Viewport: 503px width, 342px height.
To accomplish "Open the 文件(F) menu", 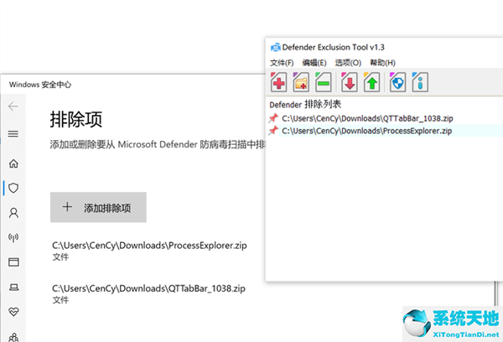I will (x=282, y=63).
